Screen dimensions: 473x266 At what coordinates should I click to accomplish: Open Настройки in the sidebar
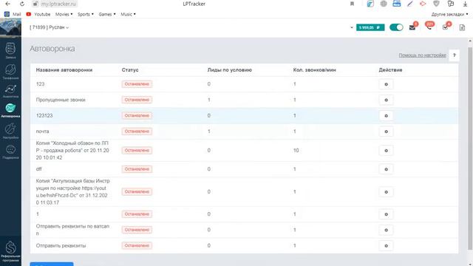10,132
